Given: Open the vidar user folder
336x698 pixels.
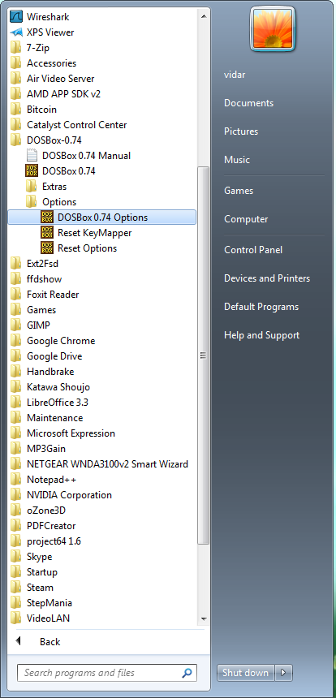Looking at the screenshot, I should tap(235, 75).
